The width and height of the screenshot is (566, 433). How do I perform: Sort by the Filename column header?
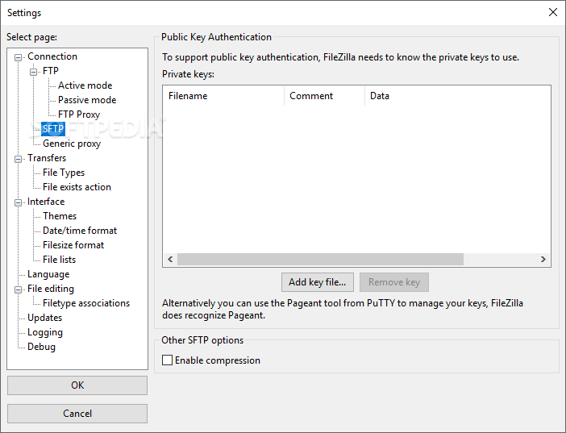[x=223, y=96]
